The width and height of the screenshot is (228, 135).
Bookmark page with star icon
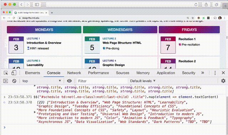[x=193, y=18]
